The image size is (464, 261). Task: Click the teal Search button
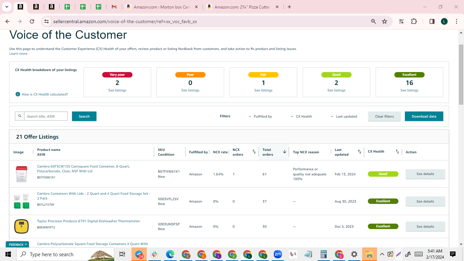click(84, 116)
